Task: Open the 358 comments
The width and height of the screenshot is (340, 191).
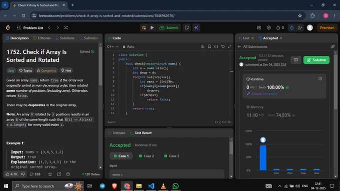Action: coord(35,174)
